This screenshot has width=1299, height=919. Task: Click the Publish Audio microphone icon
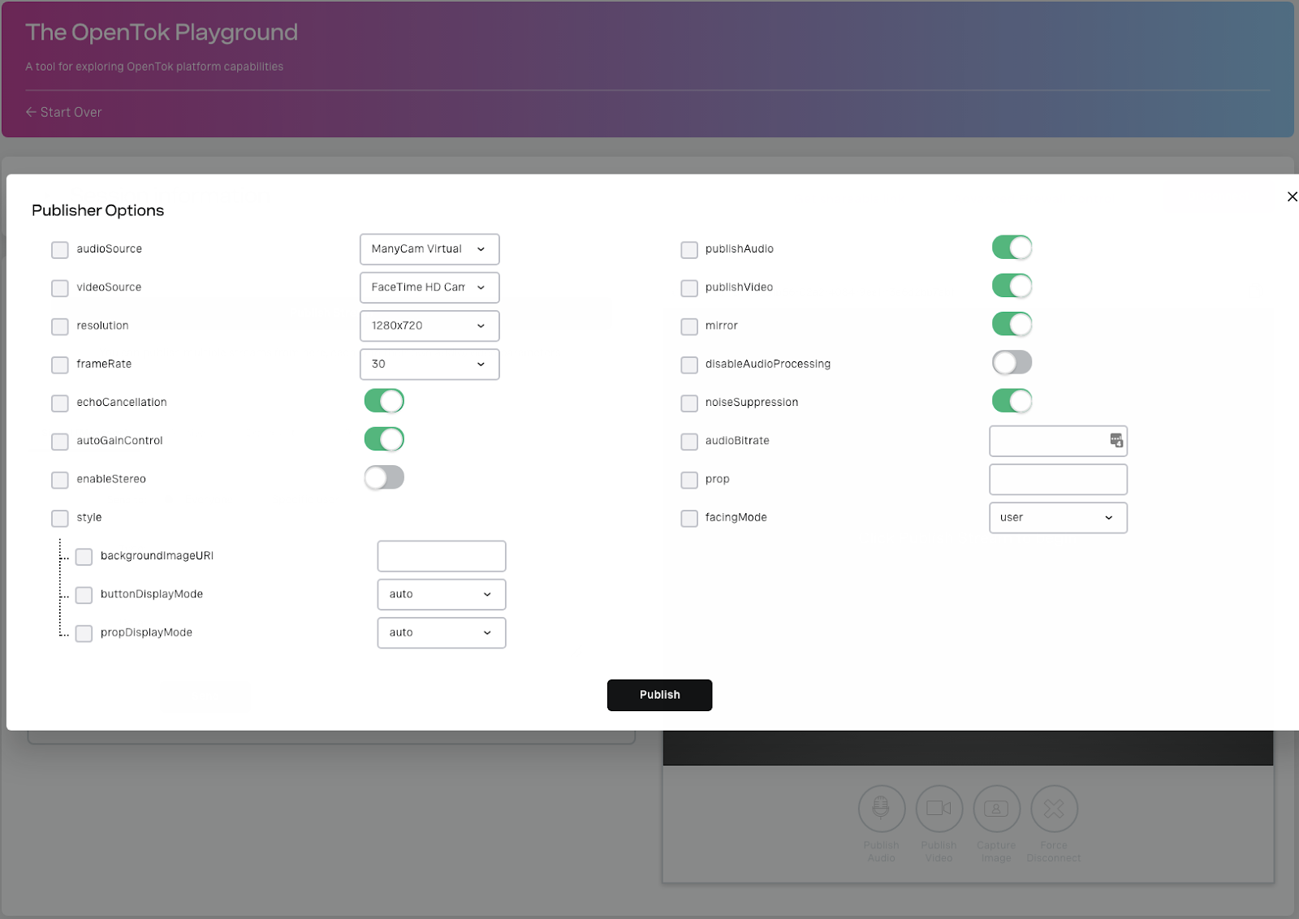click(882, 809)
